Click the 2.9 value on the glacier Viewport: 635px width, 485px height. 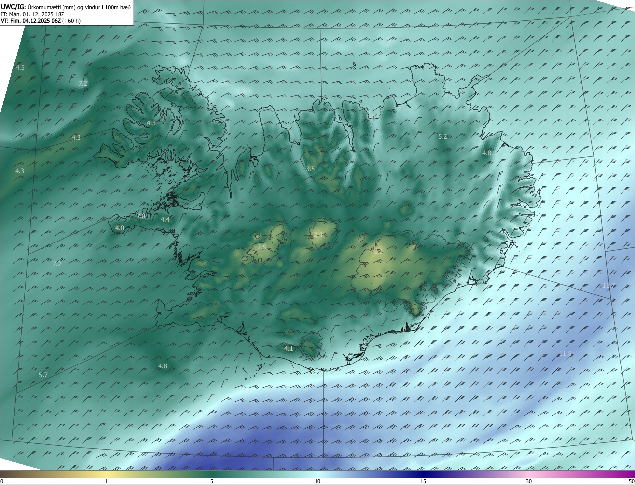[x=262, y=247]
